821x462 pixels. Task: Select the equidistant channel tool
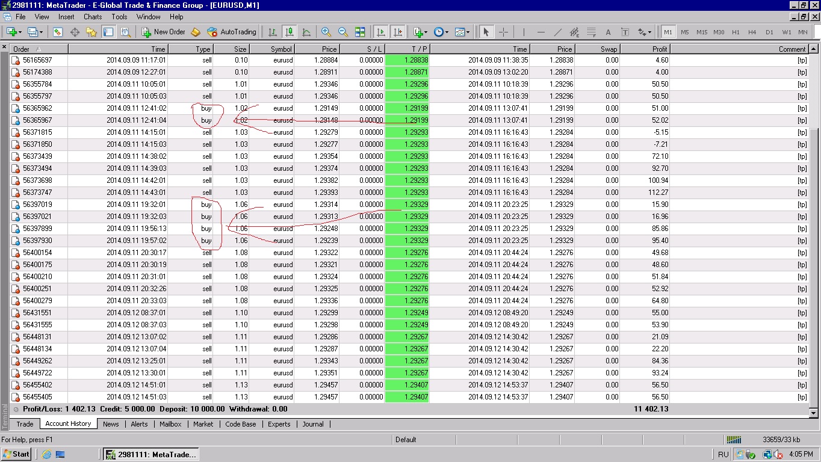pos(574,32)
